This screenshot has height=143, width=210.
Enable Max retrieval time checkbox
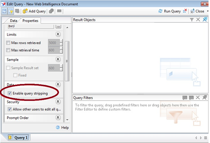(8, 50)
